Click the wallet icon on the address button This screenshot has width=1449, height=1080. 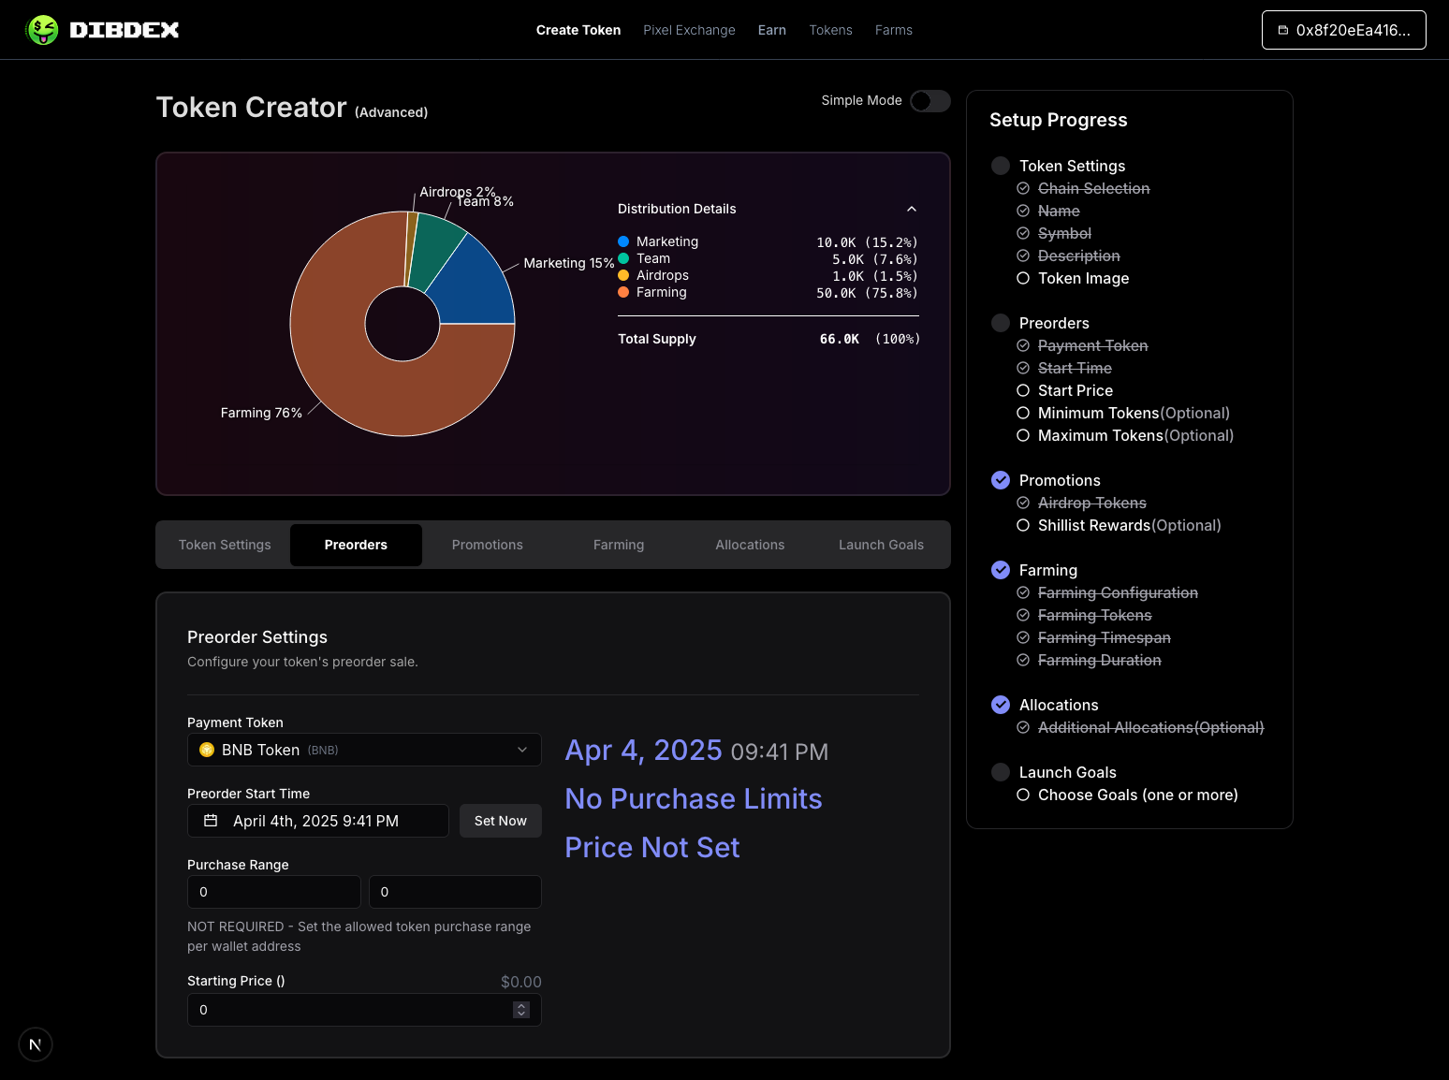(x=1281, y=30)
